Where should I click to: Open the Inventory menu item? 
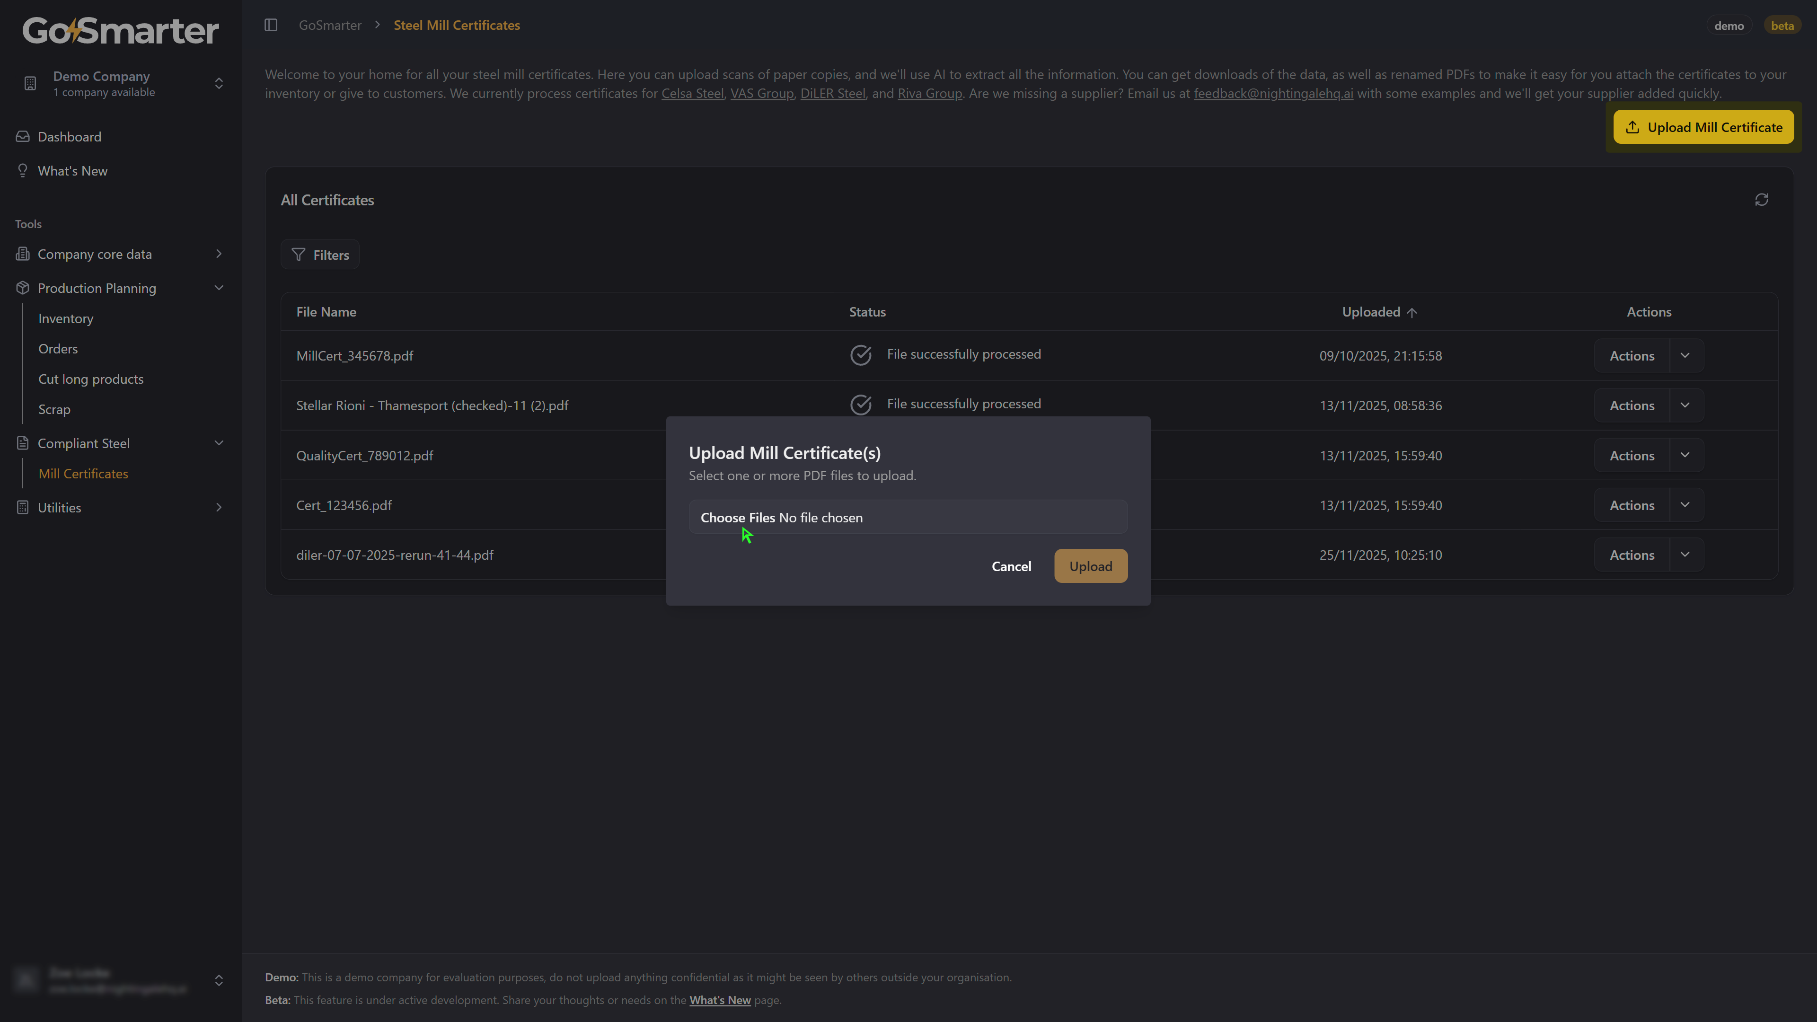[x=66, y=319]
